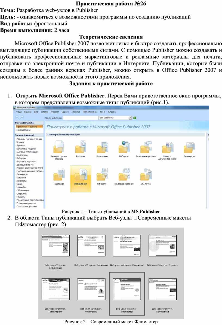Open the Таблица menu

[x=76, y=112]
